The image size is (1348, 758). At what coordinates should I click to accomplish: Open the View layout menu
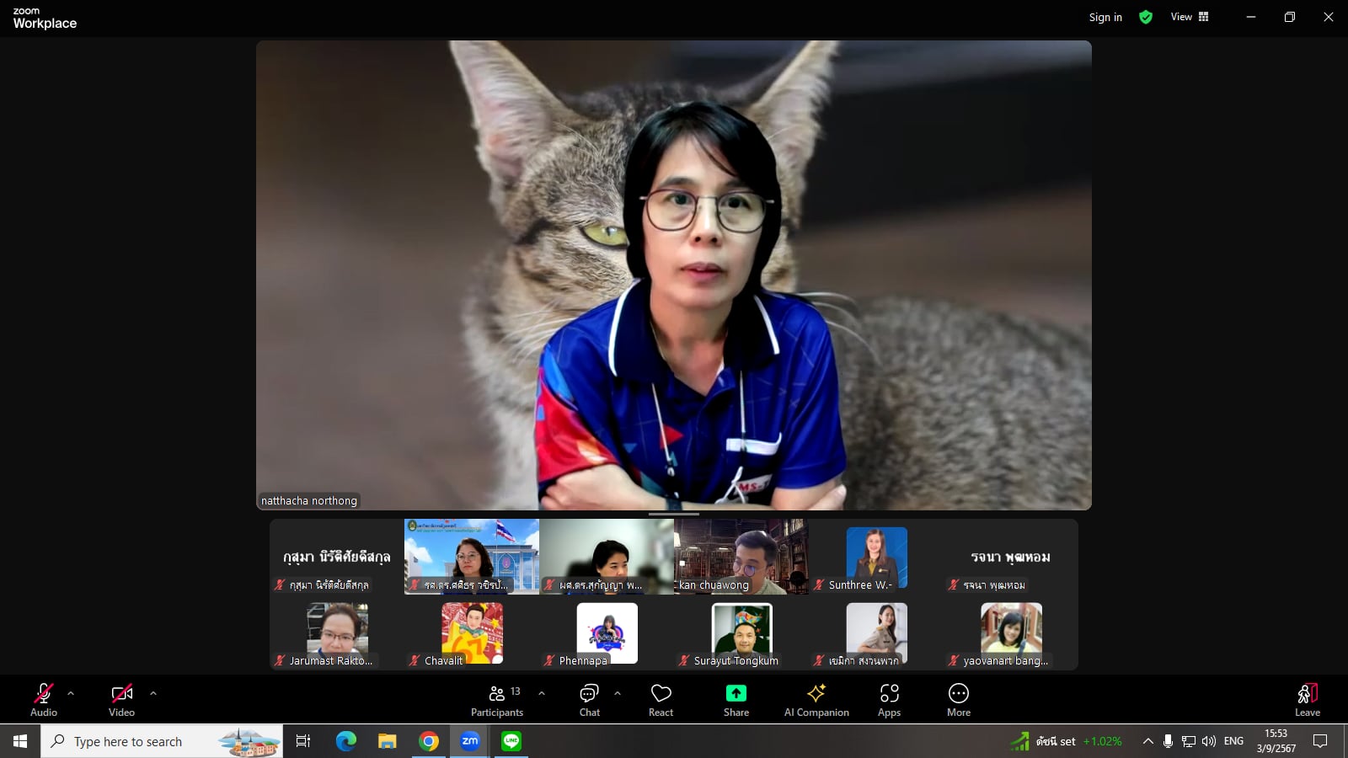(1189, 17)
